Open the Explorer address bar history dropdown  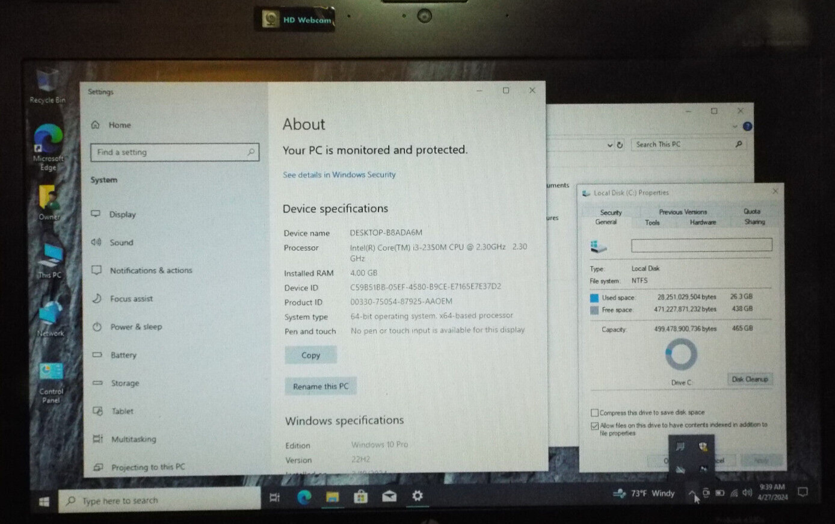(x=609, y=145)
